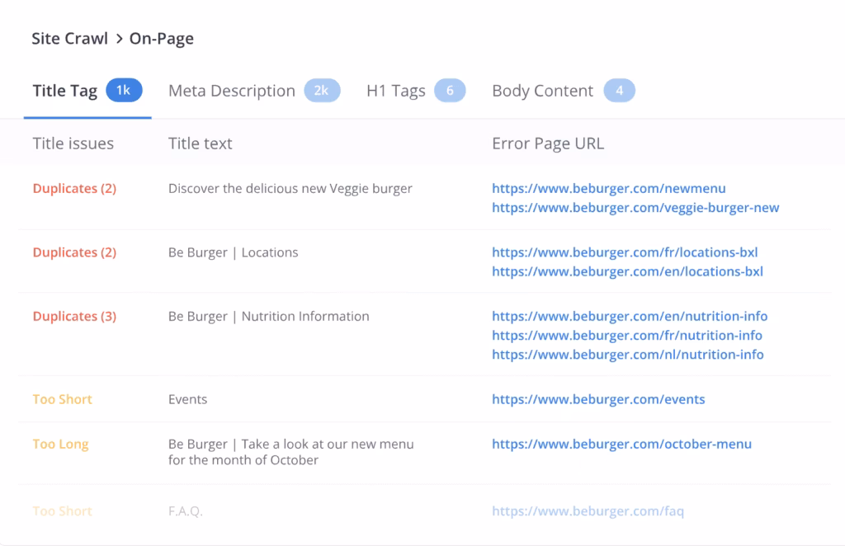845x546 pixels.
Task: Follow the en/nutrition-info link
Action: coord(629,316)
